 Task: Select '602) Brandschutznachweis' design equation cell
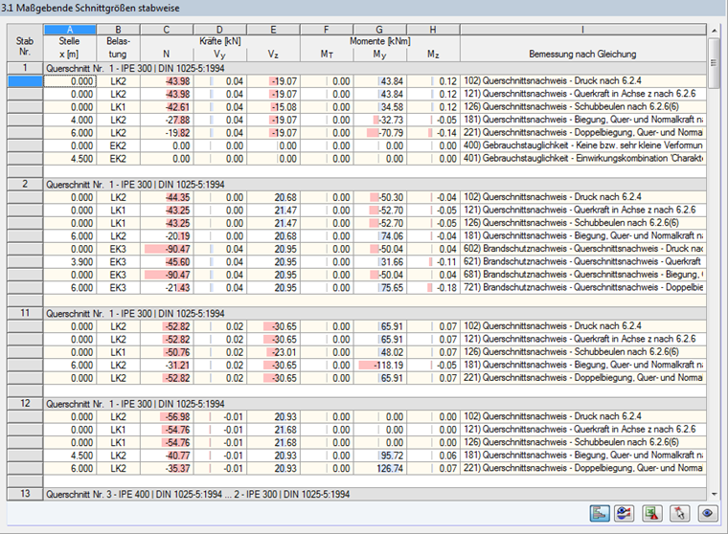583,249
